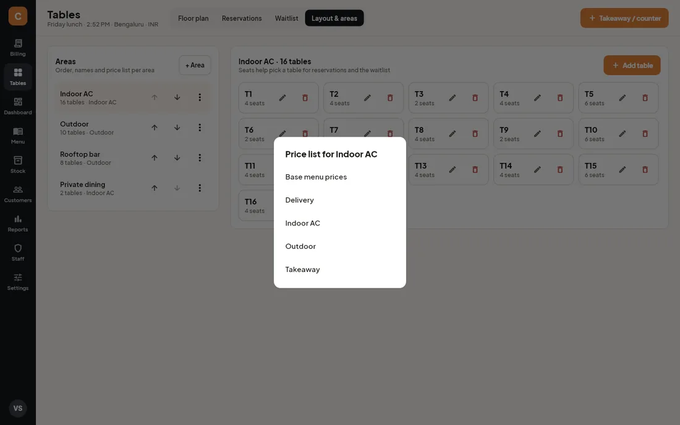This screenshot has height=425, width=680.
Task: Select the T16 table card
Action: tap(257, 206)
